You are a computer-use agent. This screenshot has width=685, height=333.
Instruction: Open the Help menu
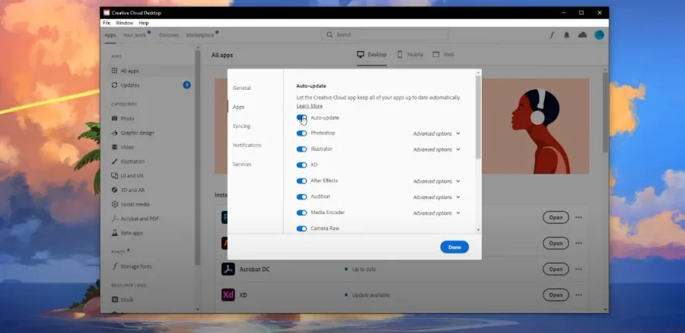click(144, 23)
